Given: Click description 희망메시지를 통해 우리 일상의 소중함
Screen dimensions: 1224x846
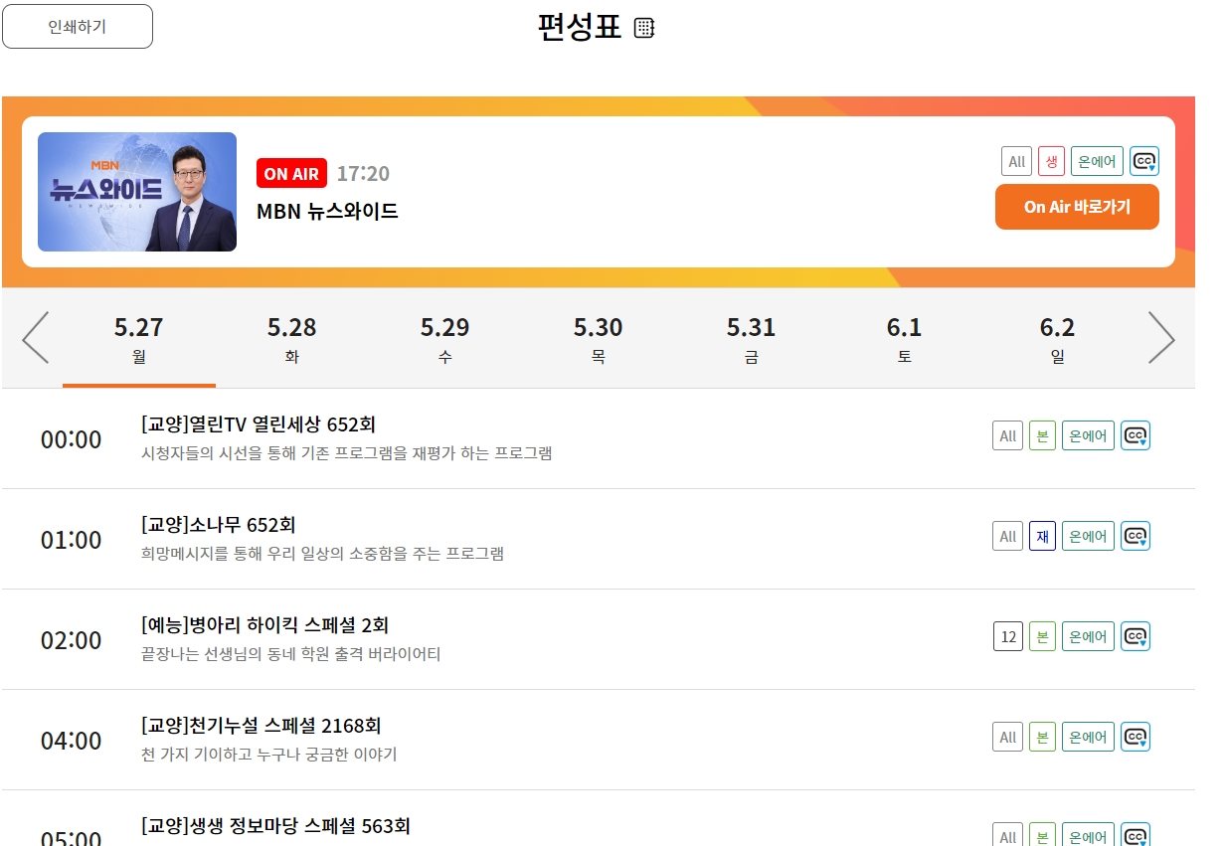Looking at the screenshot, I should pyautogui.click(x=323, y=554).
